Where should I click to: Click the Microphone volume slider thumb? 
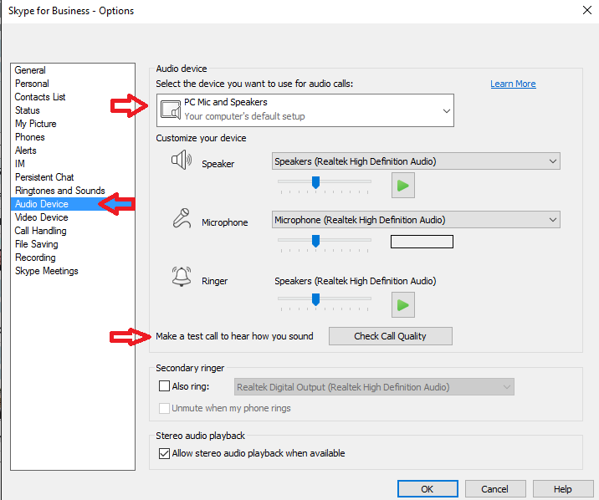coord(315,241)
